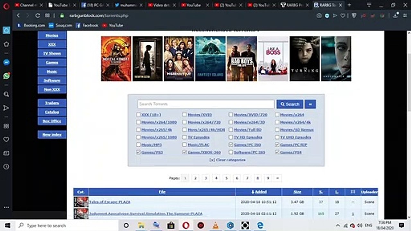Open the Games sidebar menu item
This screenshot has width=411, height=231.
pos(52,62)
